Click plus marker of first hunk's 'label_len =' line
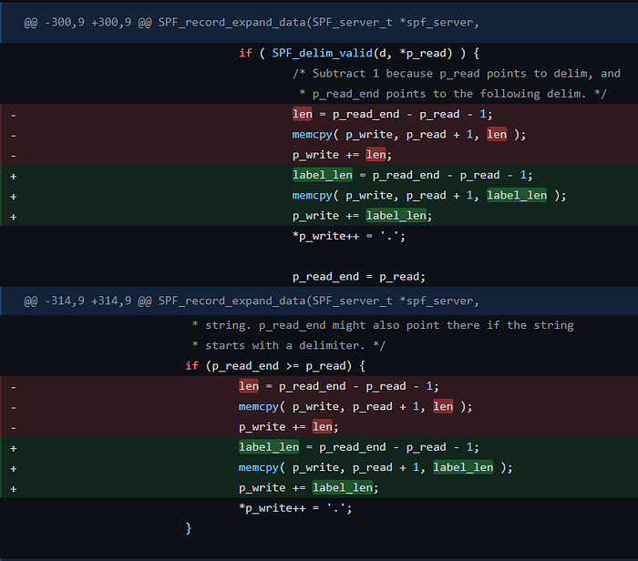 [x=13, y=175]
